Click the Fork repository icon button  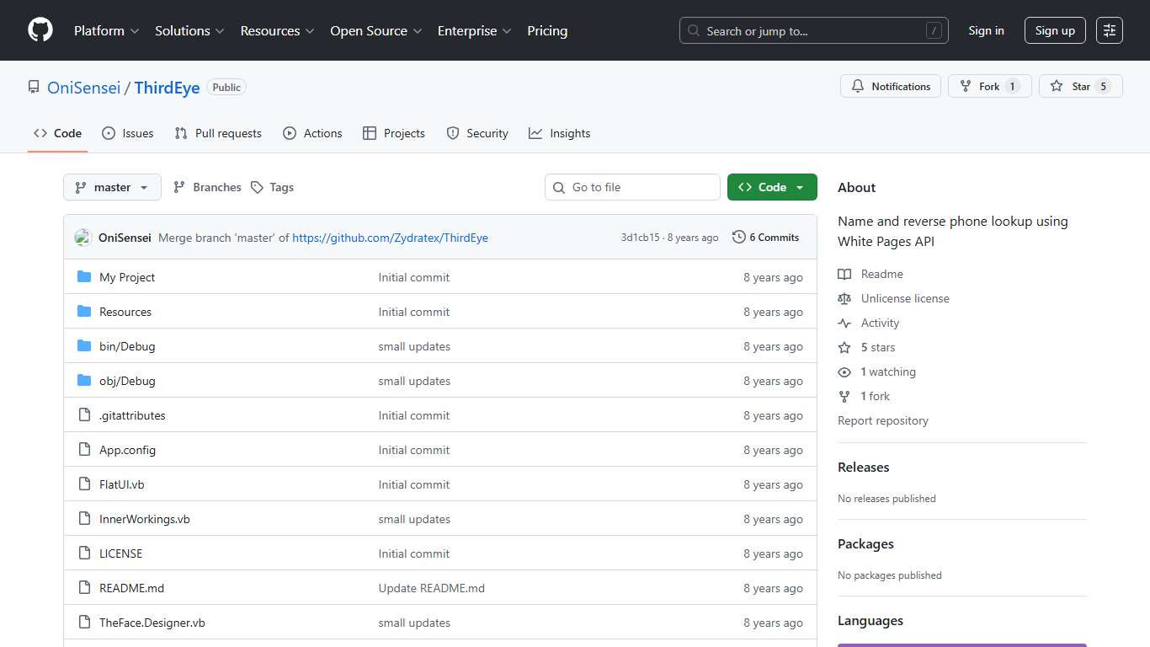tap(989, 87)
